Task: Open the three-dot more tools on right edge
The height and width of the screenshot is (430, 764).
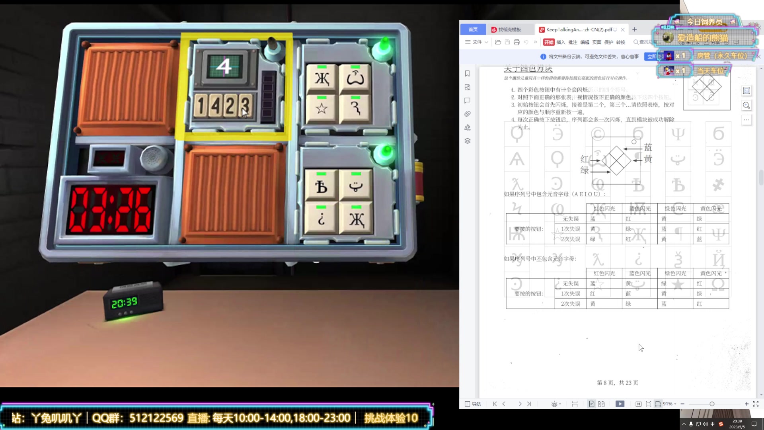Action: coord(746,120)
